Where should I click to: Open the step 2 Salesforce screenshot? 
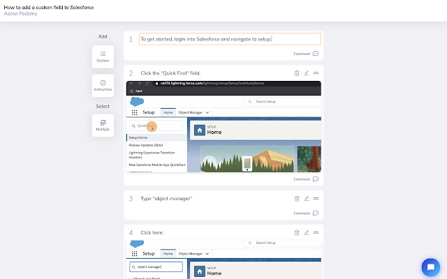click(223, 127)
